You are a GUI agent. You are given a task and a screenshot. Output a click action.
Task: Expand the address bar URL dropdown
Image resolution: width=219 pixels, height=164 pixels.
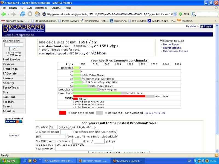pos(175,14)
